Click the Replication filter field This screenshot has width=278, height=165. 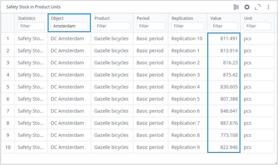point(187,26)
